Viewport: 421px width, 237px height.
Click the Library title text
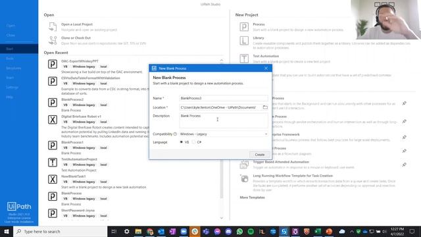pyautogui.click(x=259, y=38)
